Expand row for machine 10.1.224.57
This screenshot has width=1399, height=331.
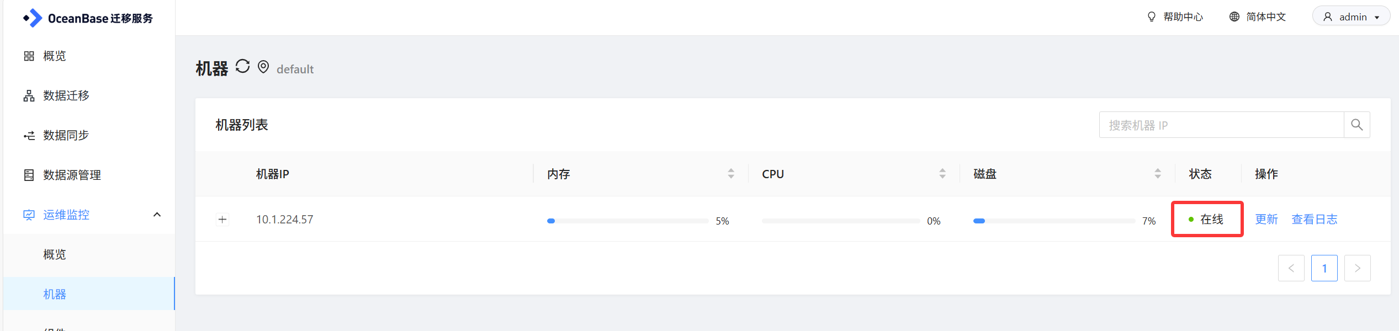coord(222,220)
